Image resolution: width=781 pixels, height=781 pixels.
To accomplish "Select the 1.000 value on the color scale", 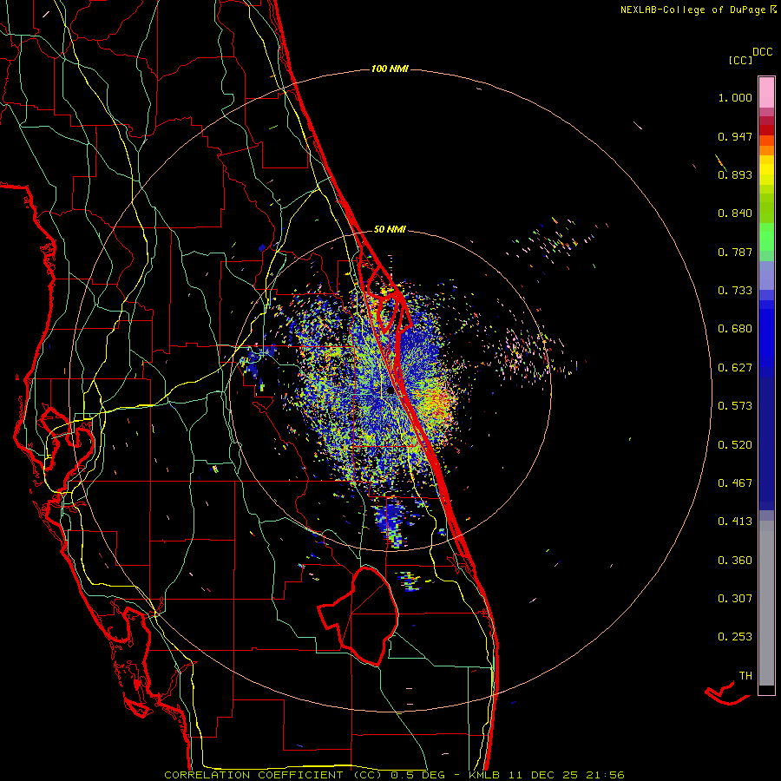I will pos(735,97).
